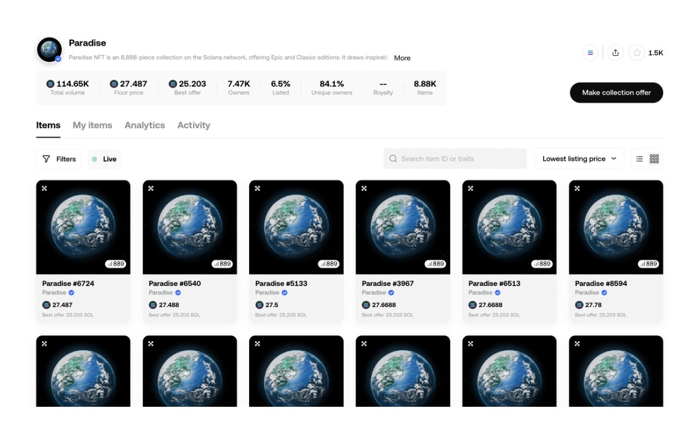Open the Filters button
This screenshot has height=433, width=700.
59,159
